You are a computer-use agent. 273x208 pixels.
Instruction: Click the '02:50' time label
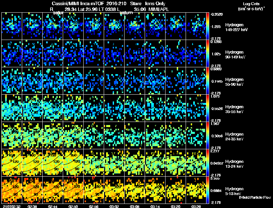(73, 206)
